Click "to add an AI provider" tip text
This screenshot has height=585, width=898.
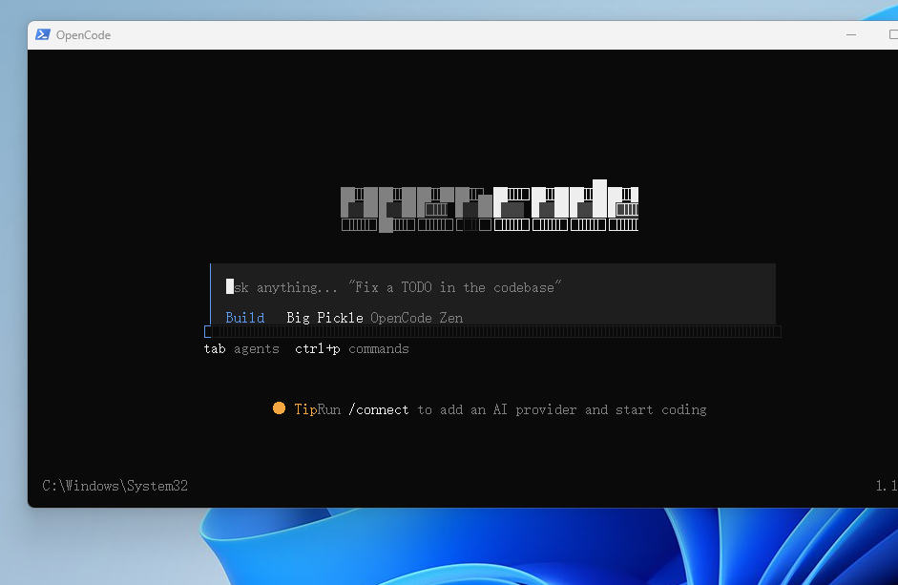tap(496, 409)
